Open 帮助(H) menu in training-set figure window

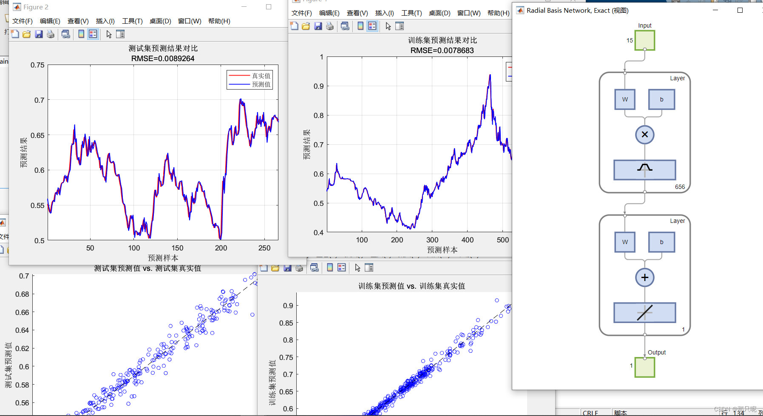pos(499,13)
